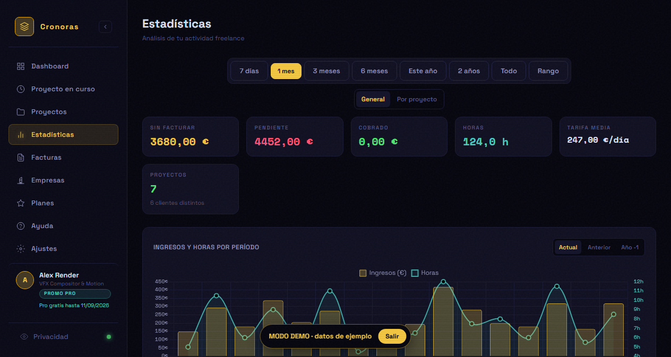
Task: Switch to the Por proyecto tab
Action: (417, 99)
